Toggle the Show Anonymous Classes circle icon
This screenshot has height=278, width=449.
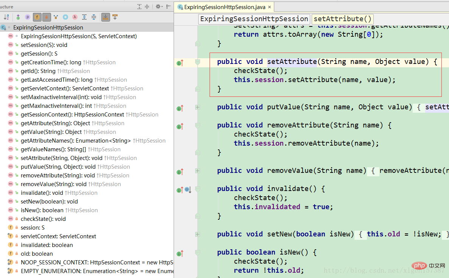[65, 17]
